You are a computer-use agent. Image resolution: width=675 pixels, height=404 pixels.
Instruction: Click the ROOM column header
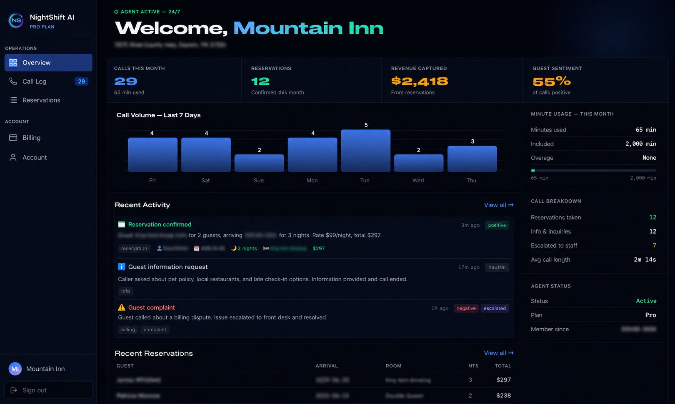pos(393,366)
